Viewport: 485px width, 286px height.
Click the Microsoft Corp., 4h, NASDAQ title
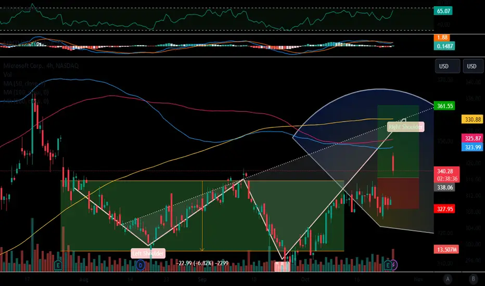[41, 66]
